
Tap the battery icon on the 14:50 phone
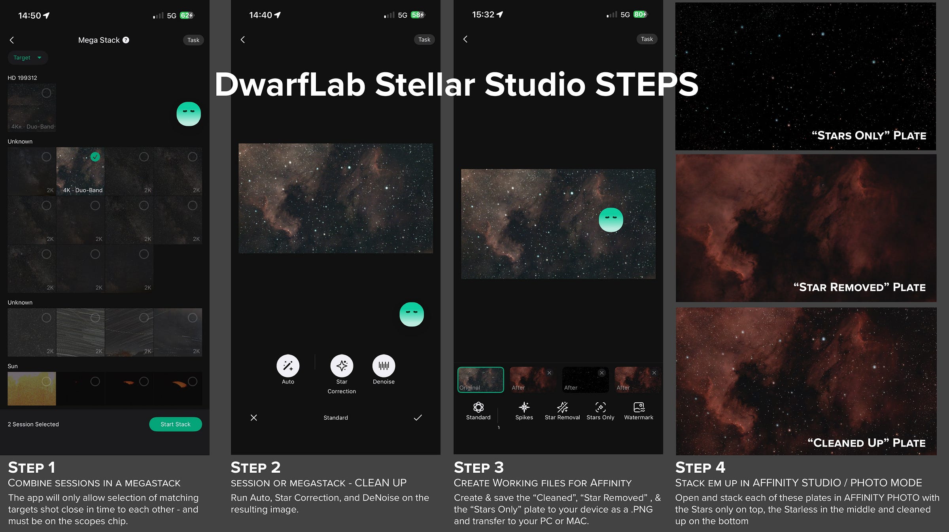coord(187,15)
